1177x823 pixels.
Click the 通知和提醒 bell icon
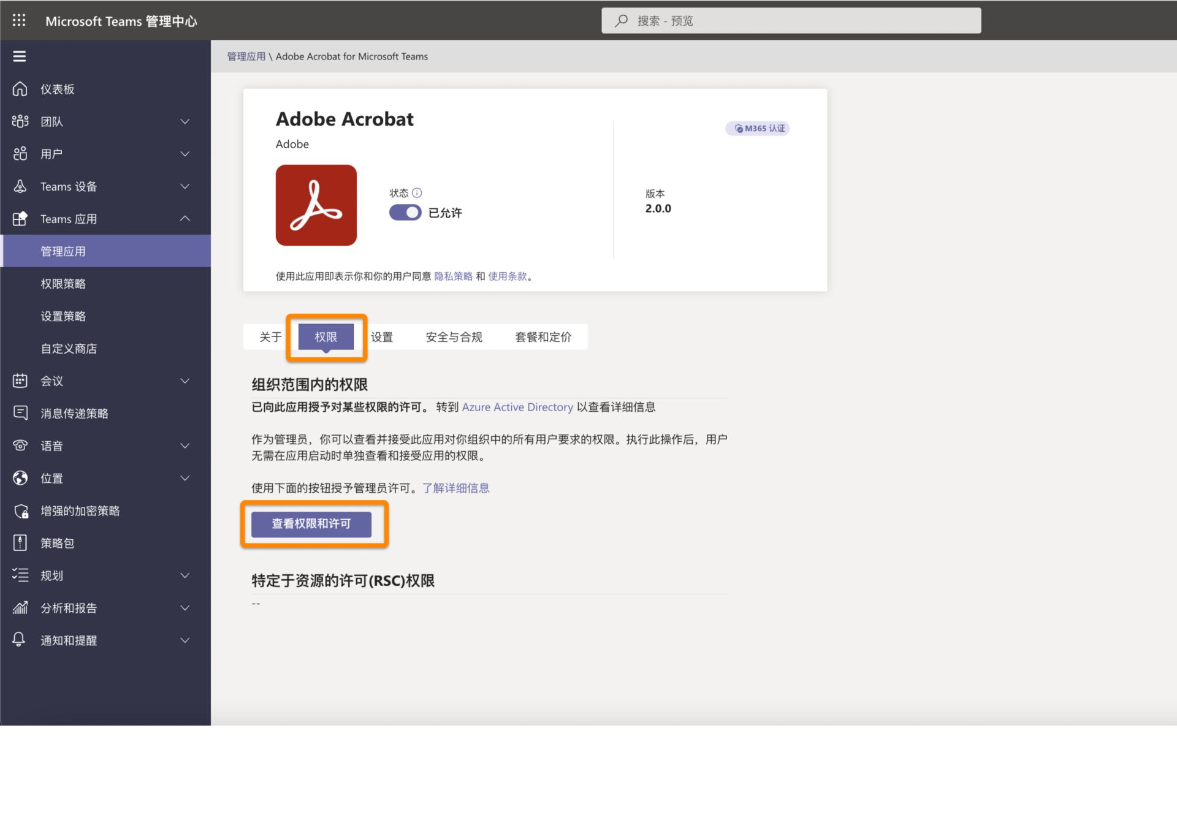(x=19, y=640)
